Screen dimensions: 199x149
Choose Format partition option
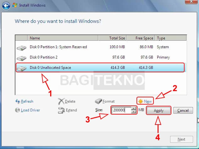[x=109, y=101]
